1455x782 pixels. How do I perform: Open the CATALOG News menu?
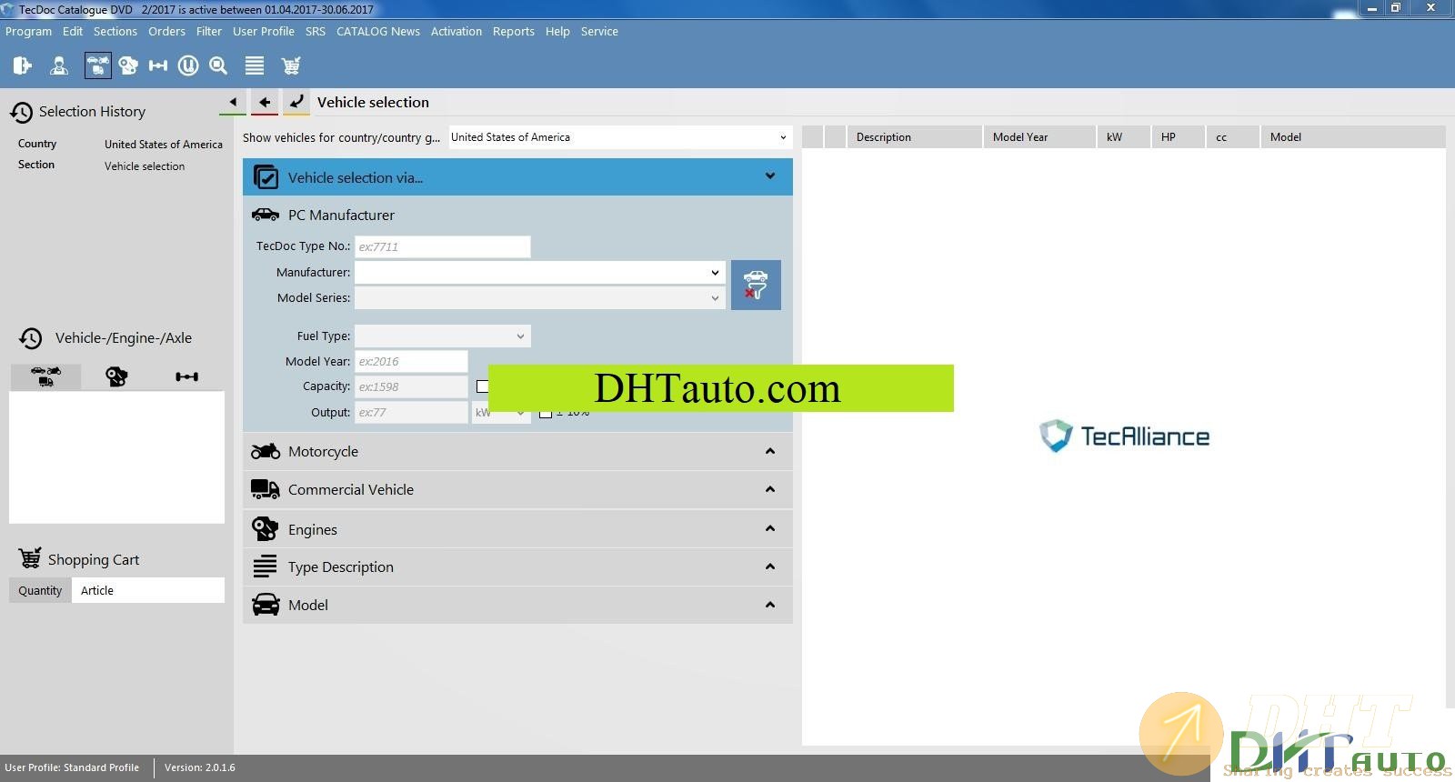tap(378, 31)
